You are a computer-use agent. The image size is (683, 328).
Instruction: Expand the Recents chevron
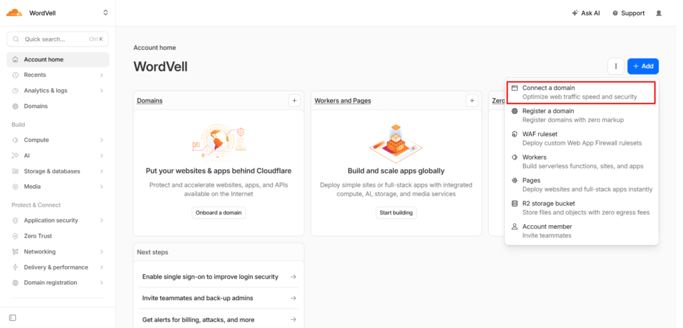[101, 75]
